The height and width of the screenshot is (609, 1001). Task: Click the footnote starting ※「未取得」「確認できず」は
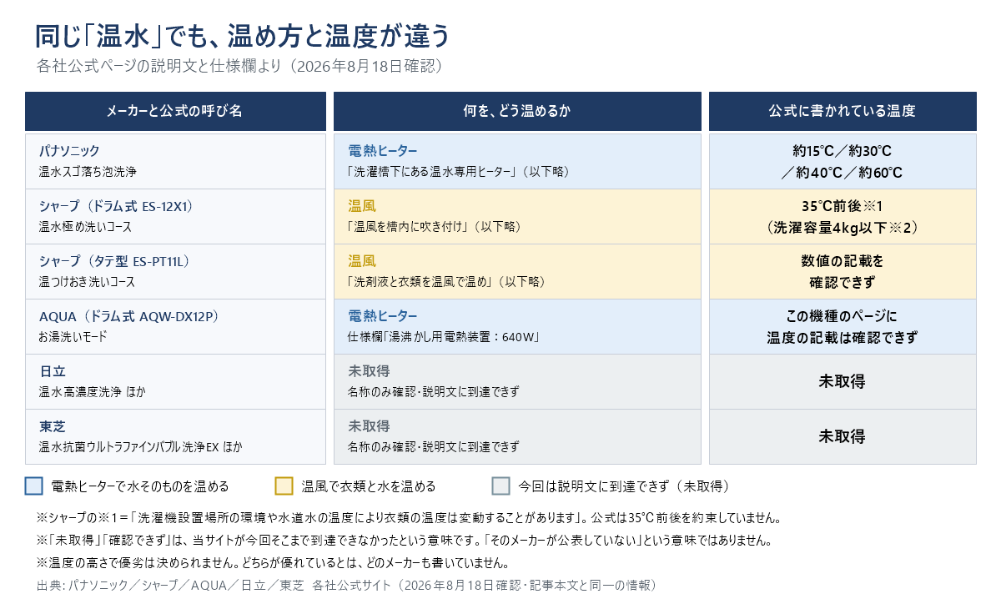405,540
